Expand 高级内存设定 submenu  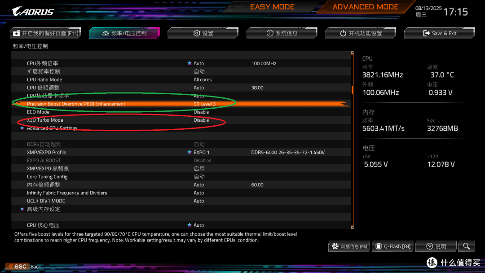(x=43, y=209)
